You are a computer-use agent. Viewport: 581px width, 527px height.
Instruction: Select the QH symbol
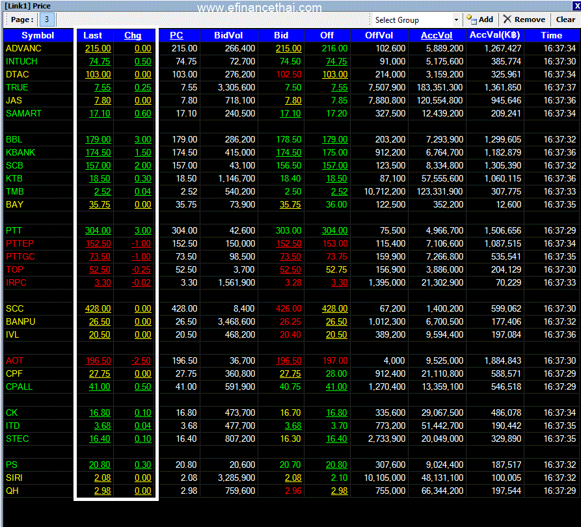pyautogui.click(x=12, y=491)
